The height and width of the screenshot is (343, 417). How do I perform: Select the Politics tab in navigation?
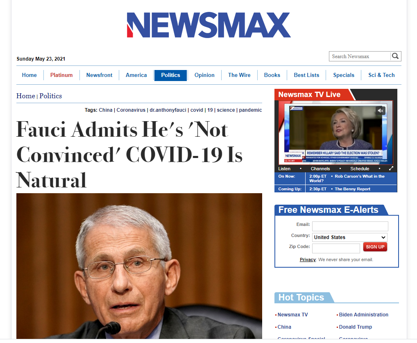pyautogui.click(x=170, y=75)
